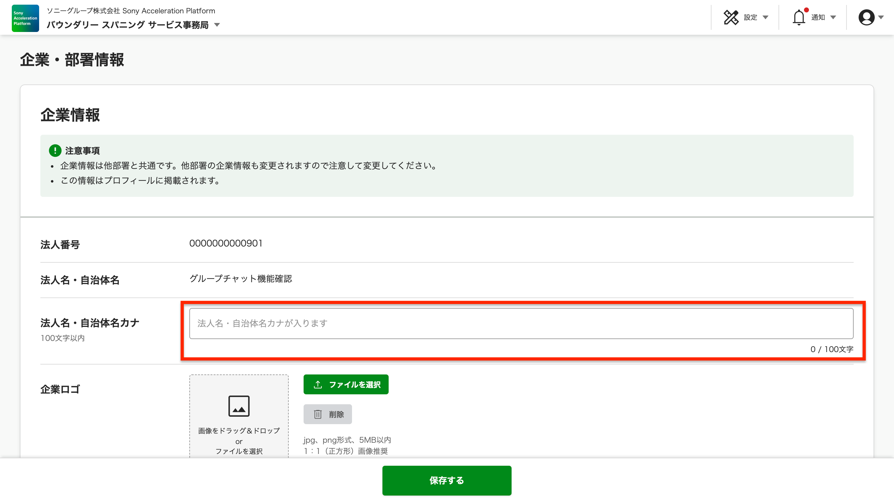
Task: Expand the department name dropdown arrow
Action: point(217,25)
